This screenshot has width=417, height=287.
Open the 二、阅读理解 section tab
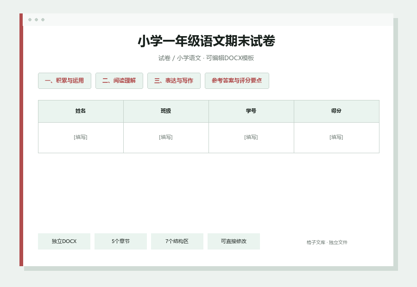[119, 81]
